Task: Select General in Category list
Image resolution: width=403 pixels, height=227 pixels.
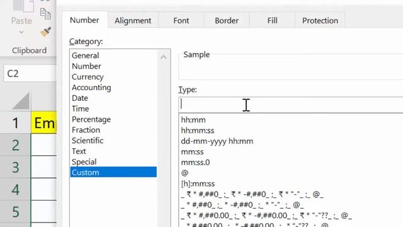Action: click(x=113, y=55)
